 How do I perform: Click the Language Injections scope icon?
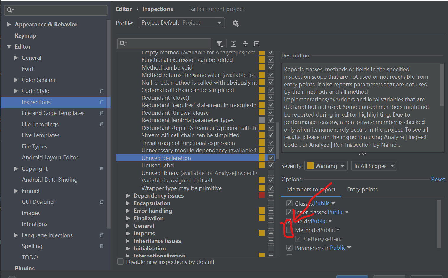point(101,235)
